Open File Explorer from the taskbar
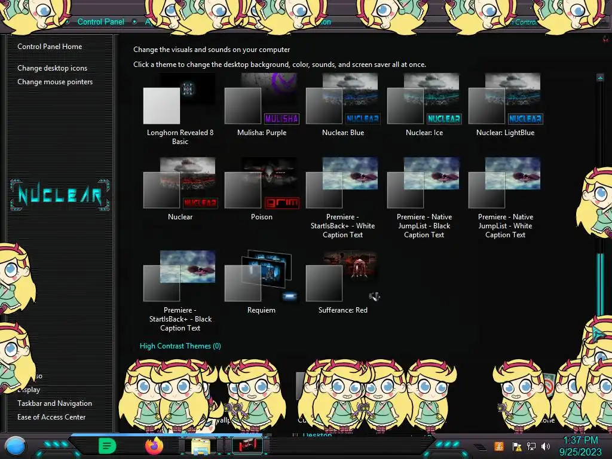 (x=201, y=446)
